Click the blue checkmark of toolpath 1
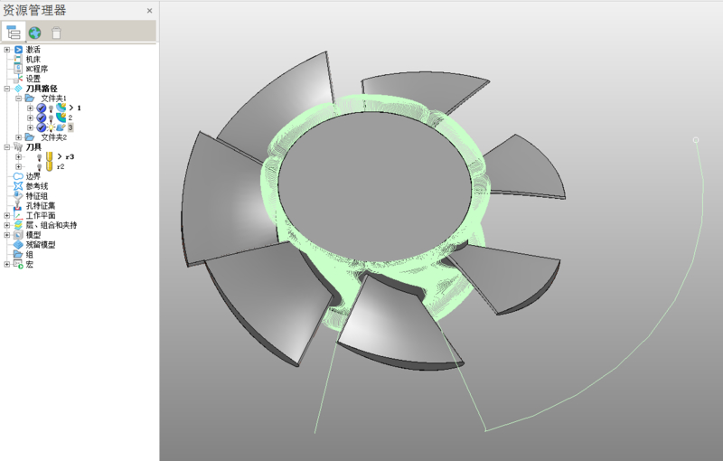 pos(41,108)
